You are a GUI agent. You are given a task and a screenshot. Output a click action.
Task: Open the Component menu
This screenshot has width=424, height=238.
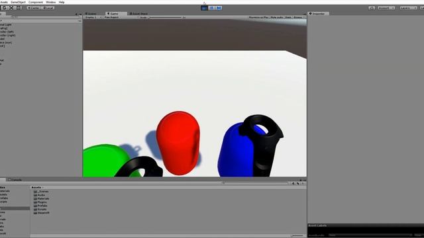pos(36,2)
